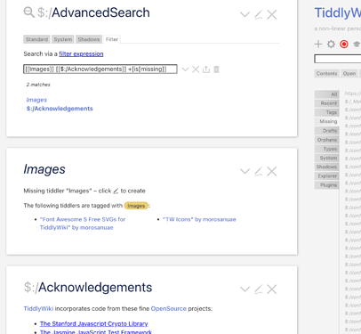Clear the filter search with X icon
The width and height of the screenshot is (361, 334).
(x=196, y=69)
